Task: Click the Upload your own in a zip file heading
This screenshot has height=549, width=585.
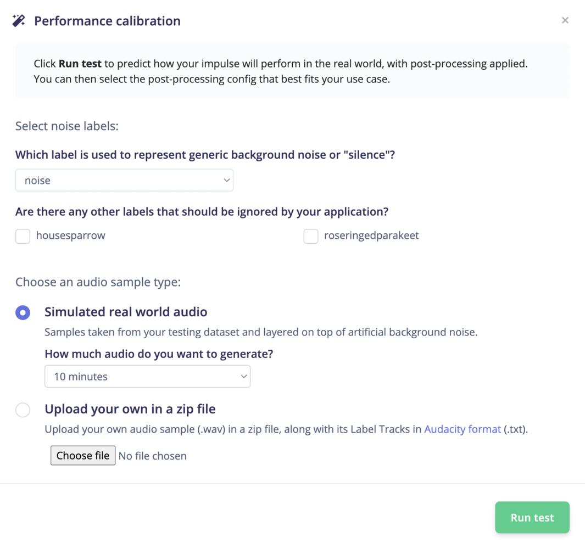Action: click(x=130, y=409)
